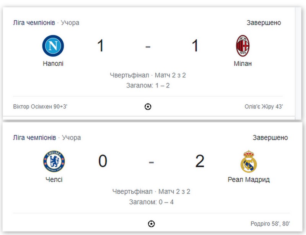Click scorer Родріго 58', 80'

click(269, 224)
